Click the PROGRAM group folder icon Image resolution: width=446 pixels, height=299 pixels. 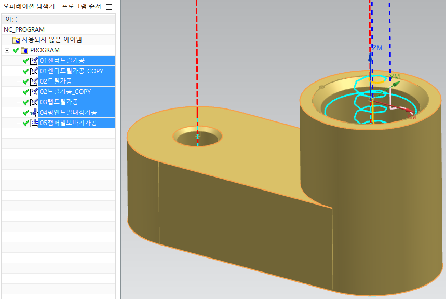[24, 51]
